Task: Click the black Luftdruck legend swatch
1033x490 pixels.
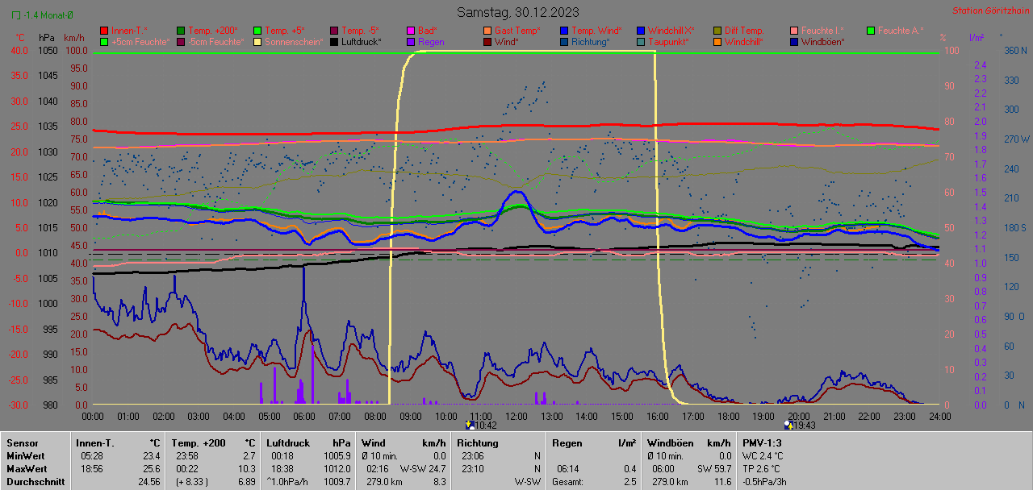Action: [x=334, y=42]
